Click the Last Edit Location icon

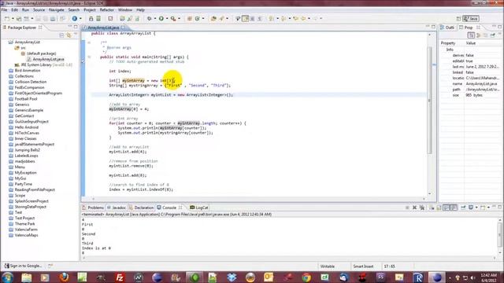pos(296,19)
